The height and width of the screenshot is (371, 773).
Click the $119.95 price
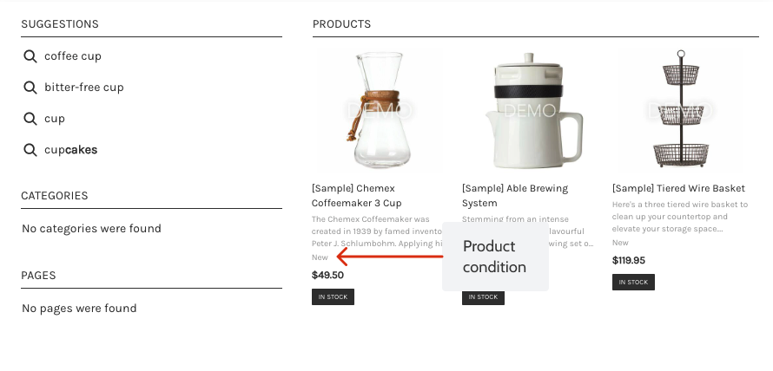(x=629, y=260)
